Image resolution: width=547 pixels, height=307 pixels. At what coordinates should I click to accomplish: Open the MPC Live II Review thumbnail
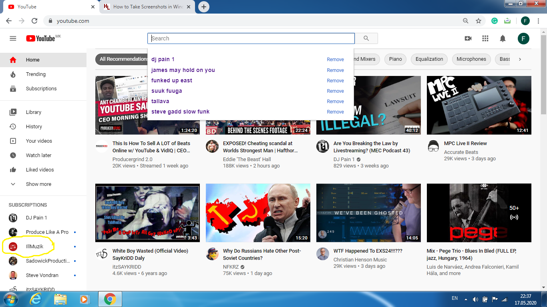tap(479, 105)
